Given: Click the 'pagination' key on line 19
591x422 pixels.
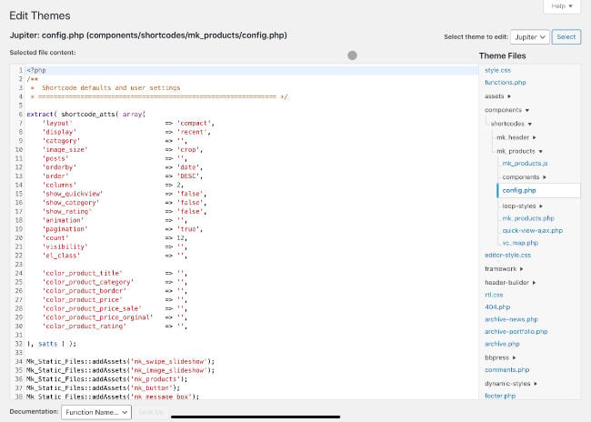Looking at the screenshot, I should point(65,229).
